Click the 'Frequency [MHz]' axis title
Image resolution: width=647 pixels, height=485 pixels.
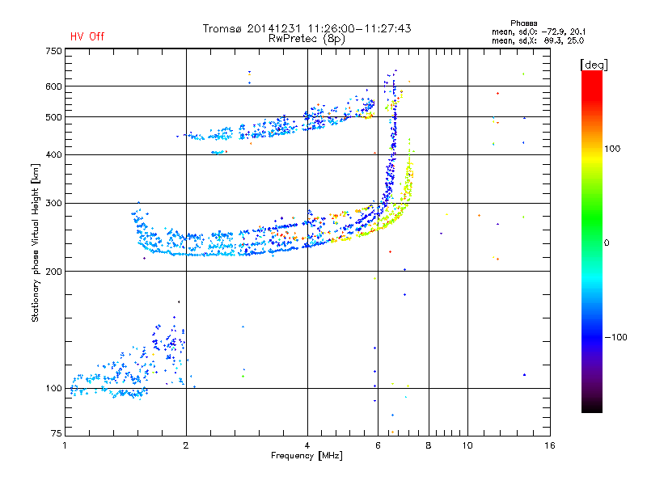pyautogui.click(x=307, y=456)
